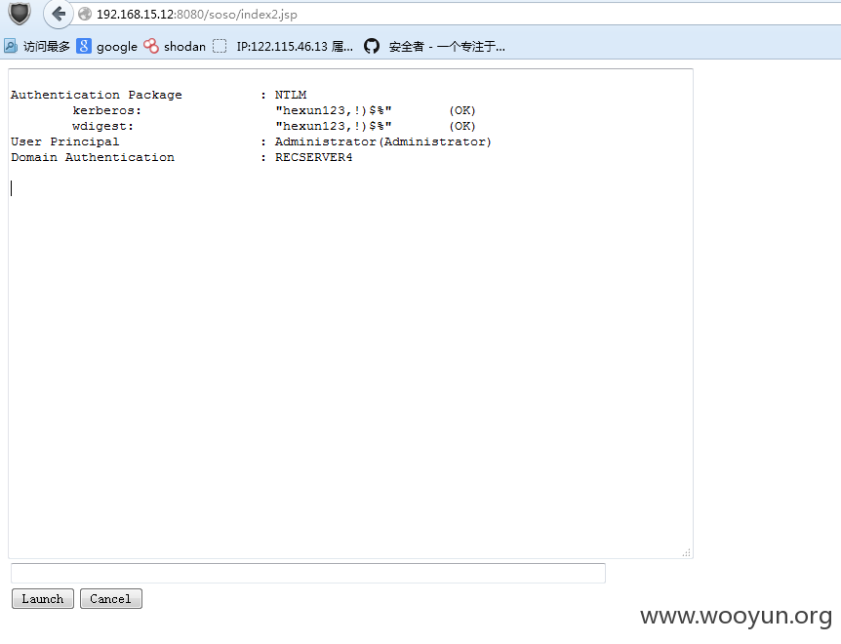The image size is (841, 644).
Task: Click the Cancel button
Action: pos(110,598)
